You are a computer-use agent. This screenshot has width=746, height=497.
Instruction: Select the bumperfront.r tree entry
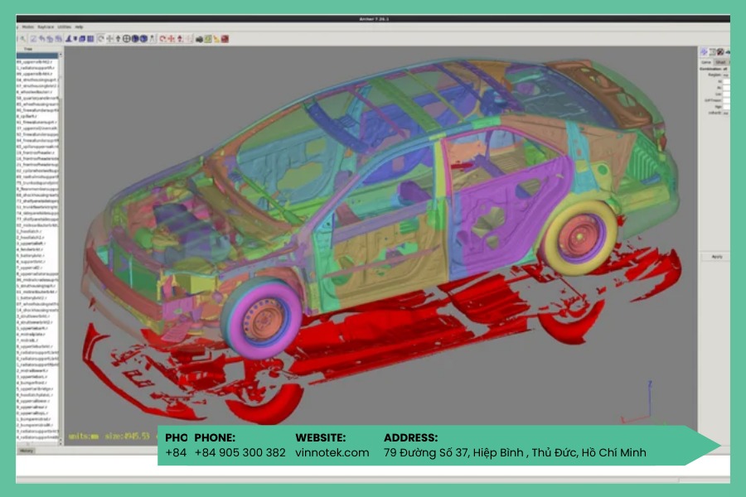(31, 383)
